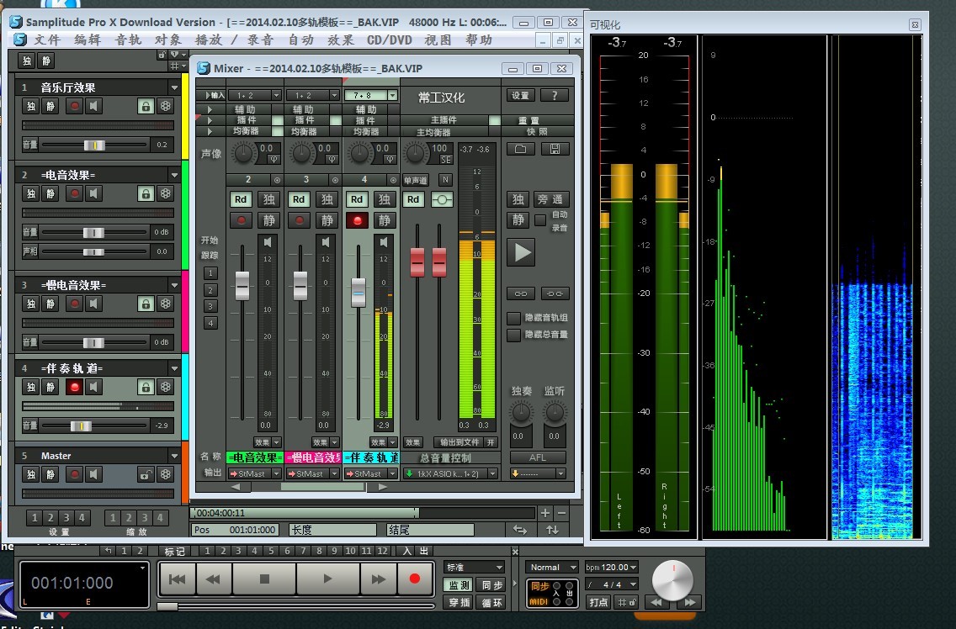Open the 文件 menu
This screenshot has width=956, height=629.
pos(47,40)
